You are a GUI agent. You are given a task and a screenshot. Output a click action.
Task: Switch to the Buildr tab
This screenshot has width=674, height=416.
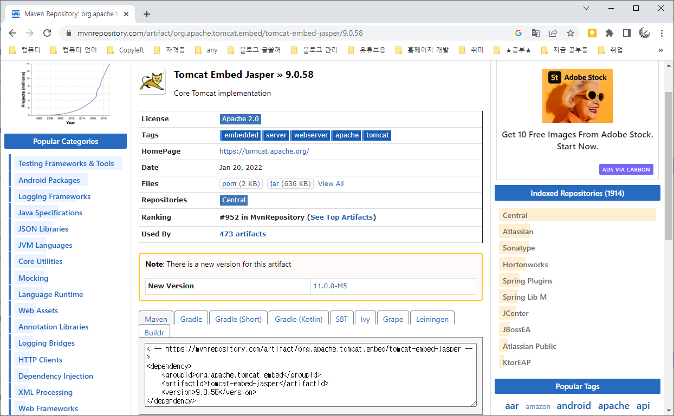(x=155, y=332)
